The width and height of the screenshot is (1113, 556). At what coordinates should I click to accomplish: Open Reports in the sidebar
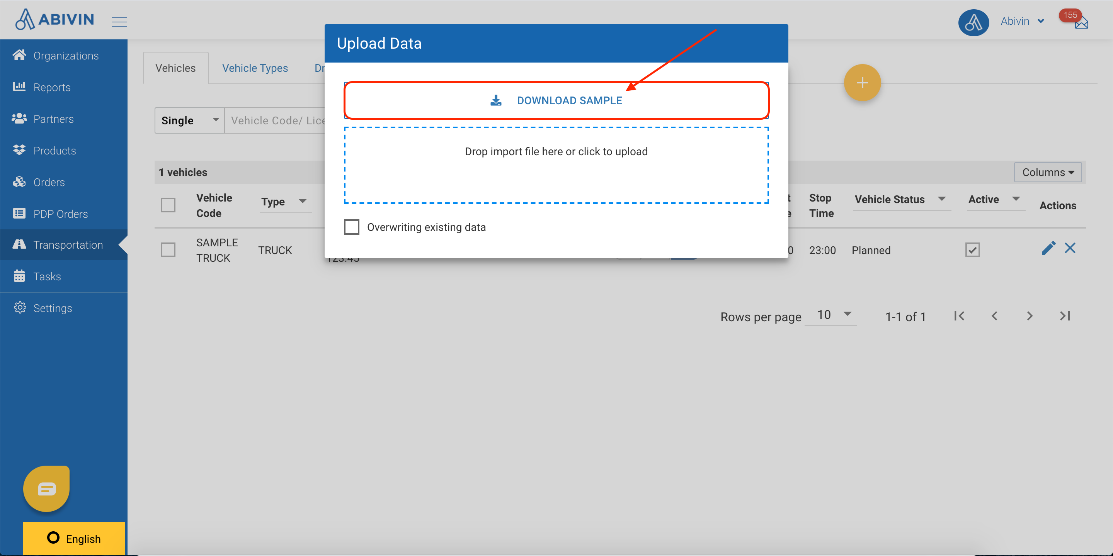(x=52, y=87)
